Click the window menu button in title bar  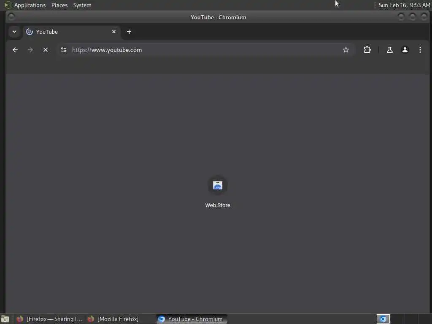(x=11, y=17)
